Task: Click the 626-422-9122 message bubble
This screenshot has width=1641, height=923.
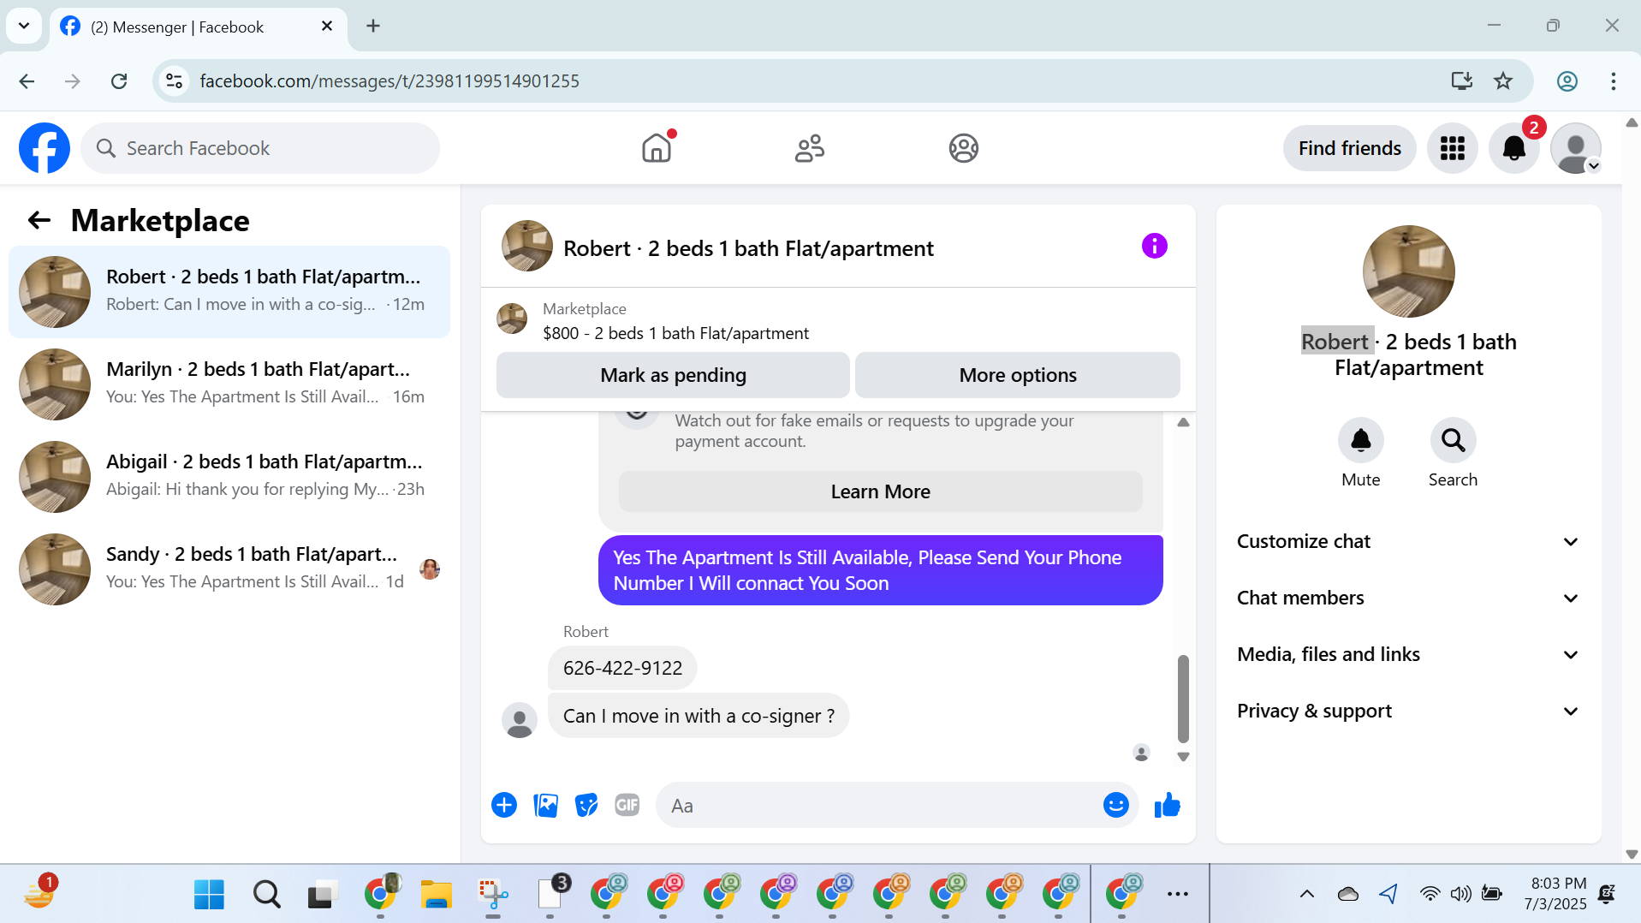Action: (x=622, y=668)
